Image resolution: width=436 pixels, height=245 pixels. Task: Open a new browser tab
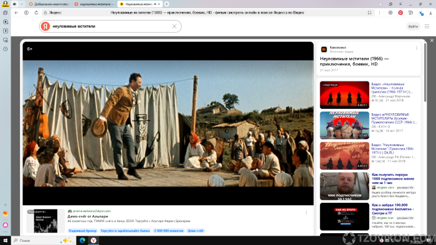tap(166, 4)
